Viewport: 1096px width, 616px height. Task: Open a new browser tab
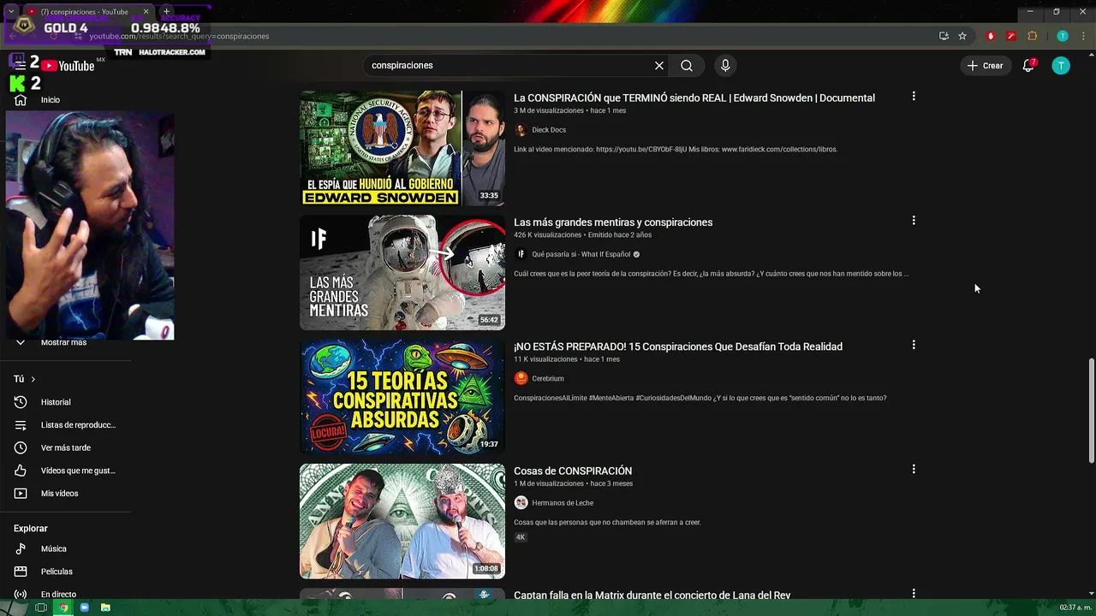[166, 12]
